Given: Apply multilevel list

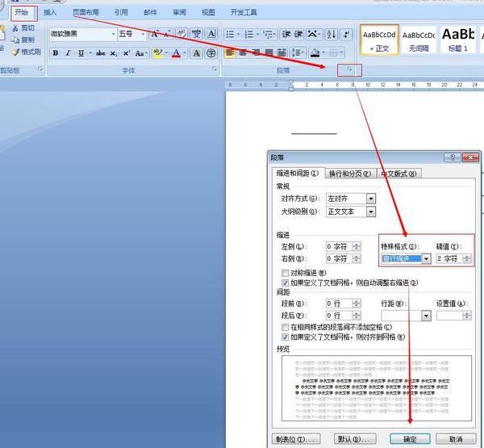Looking at the screenshot, I should (x=267, y=34).
